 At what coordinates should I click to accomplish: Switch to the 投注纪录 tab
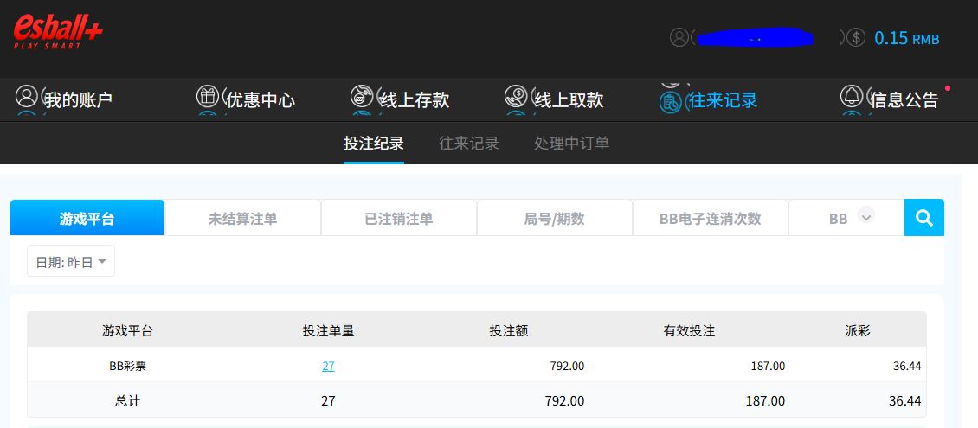click(373, 143)
